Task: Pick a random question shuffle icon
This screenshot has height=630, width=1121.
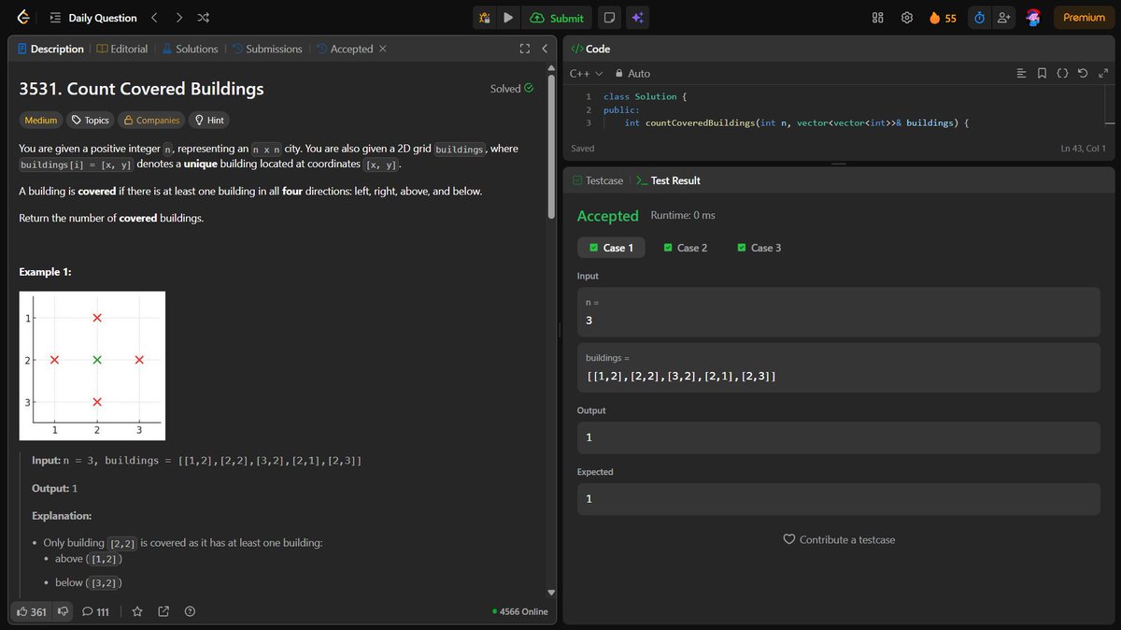Action: pyautogui.click(x=204, y=18)
